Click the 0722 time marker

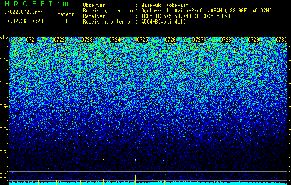pos(59,40)
